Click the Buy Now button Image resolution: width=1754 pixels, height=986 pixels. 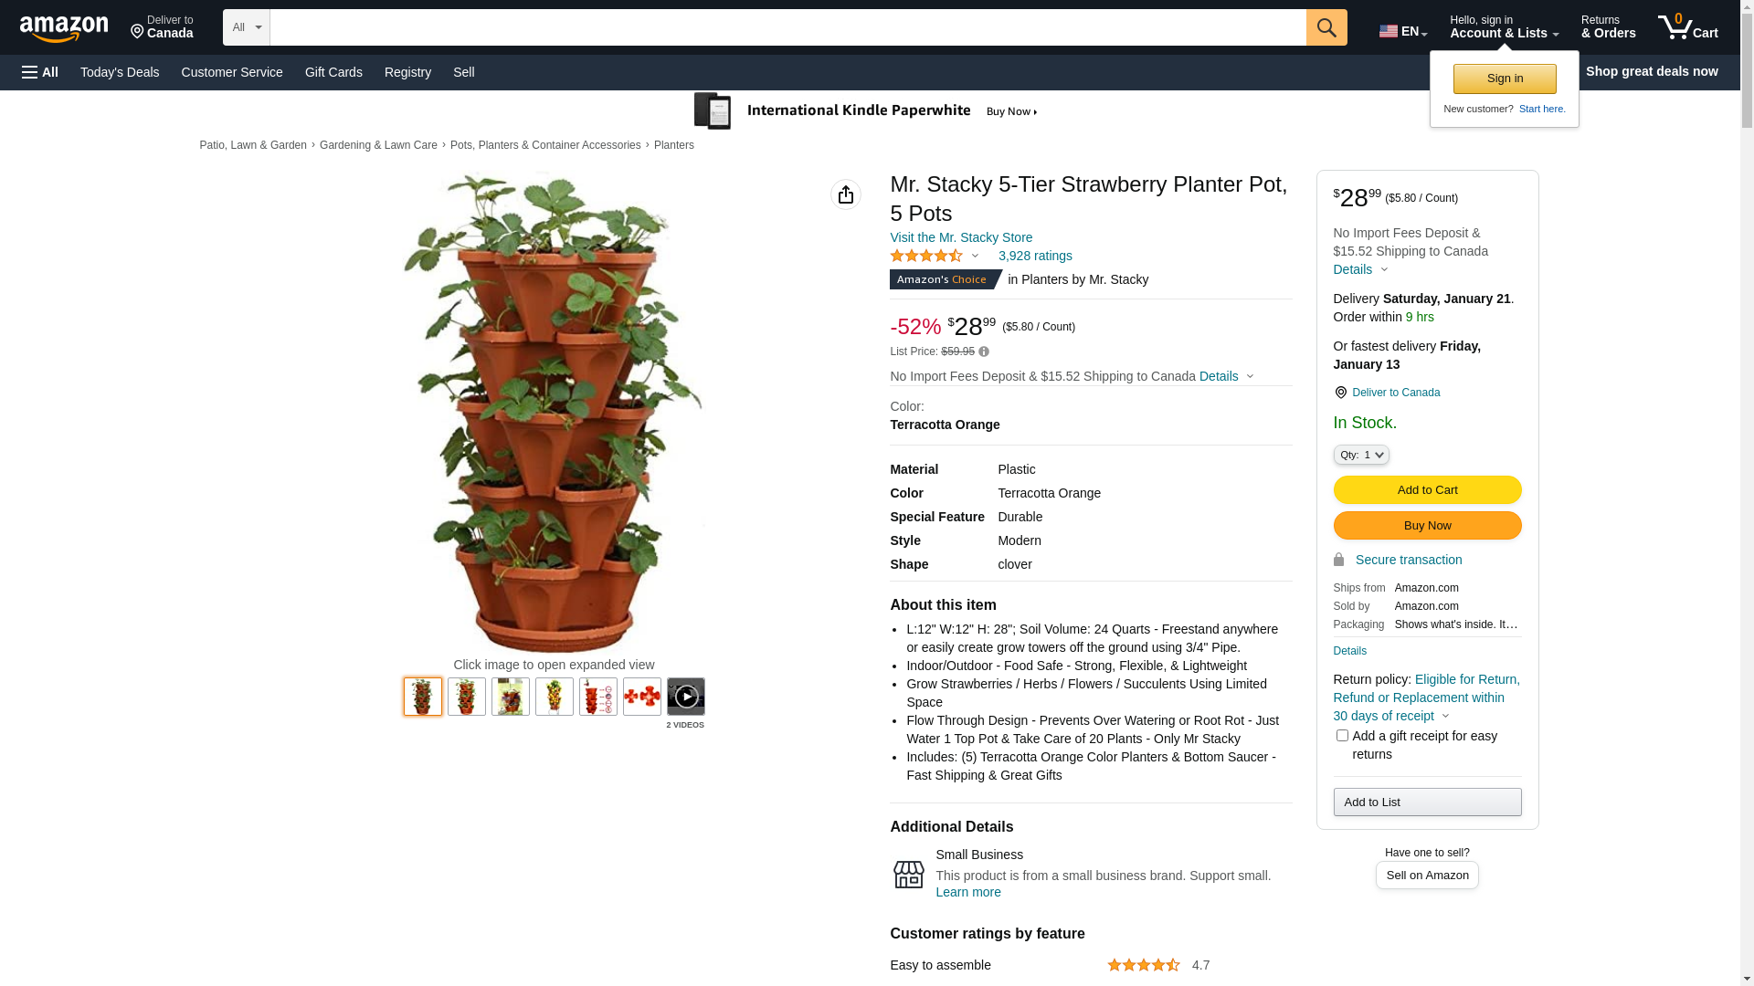pyautogui.click(x=1427, y=526)
